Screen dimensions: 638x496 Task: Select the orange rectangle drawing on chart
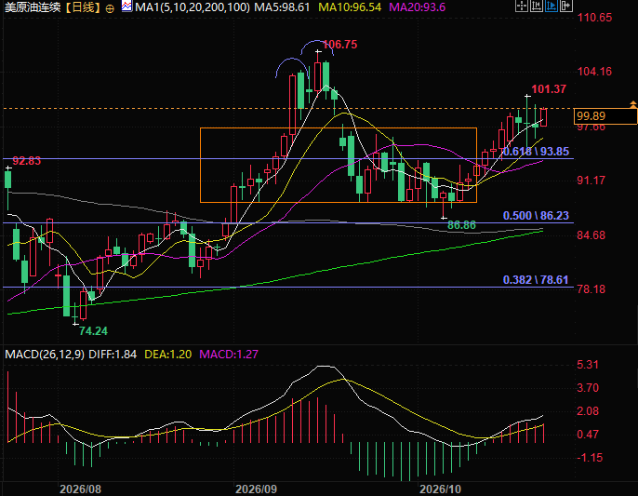point(339,128)
